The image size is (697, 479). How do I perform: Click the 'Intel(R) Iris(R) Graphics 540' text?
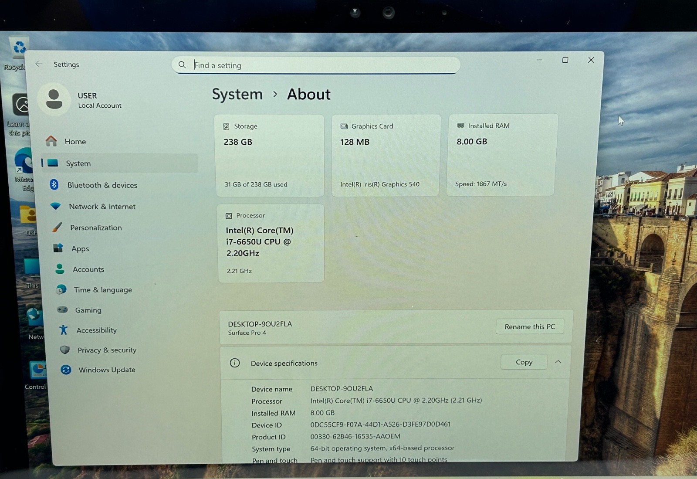(x=380, y=184)
